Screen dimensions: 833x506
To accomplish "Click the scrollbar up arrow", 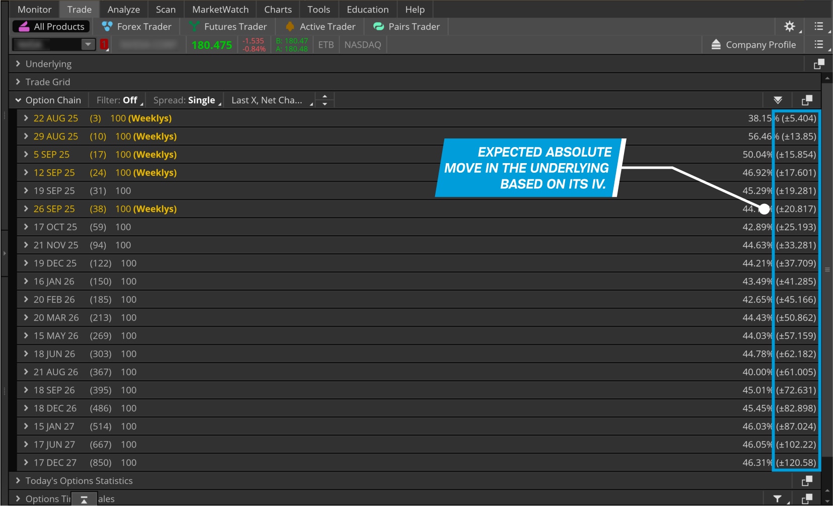I will coord(827,79).
